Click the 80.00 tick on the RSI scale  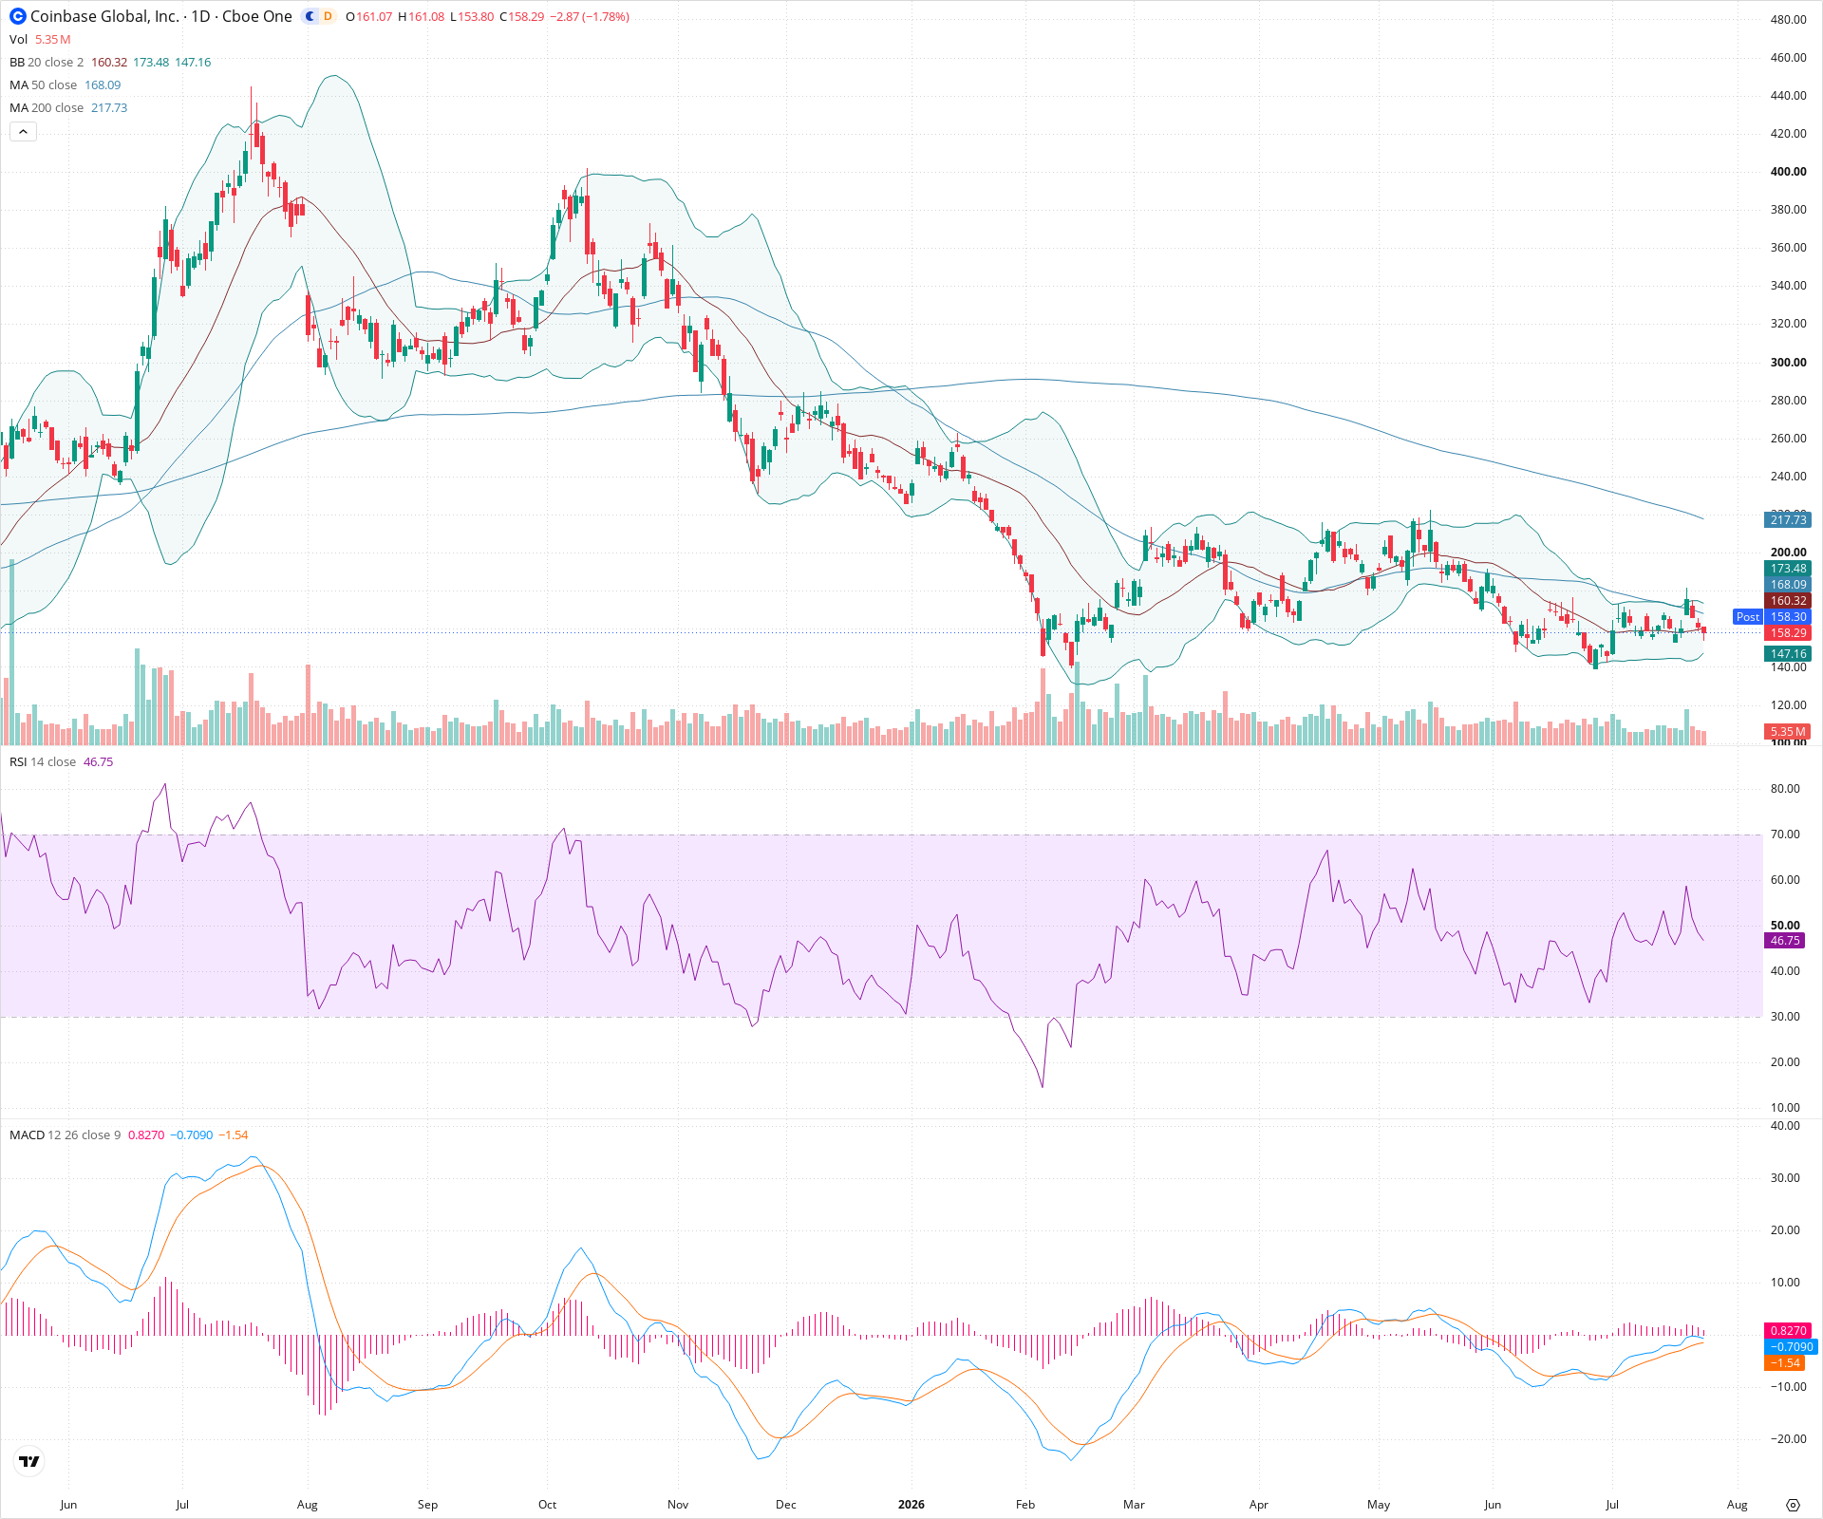click(x=1785, y=789)
